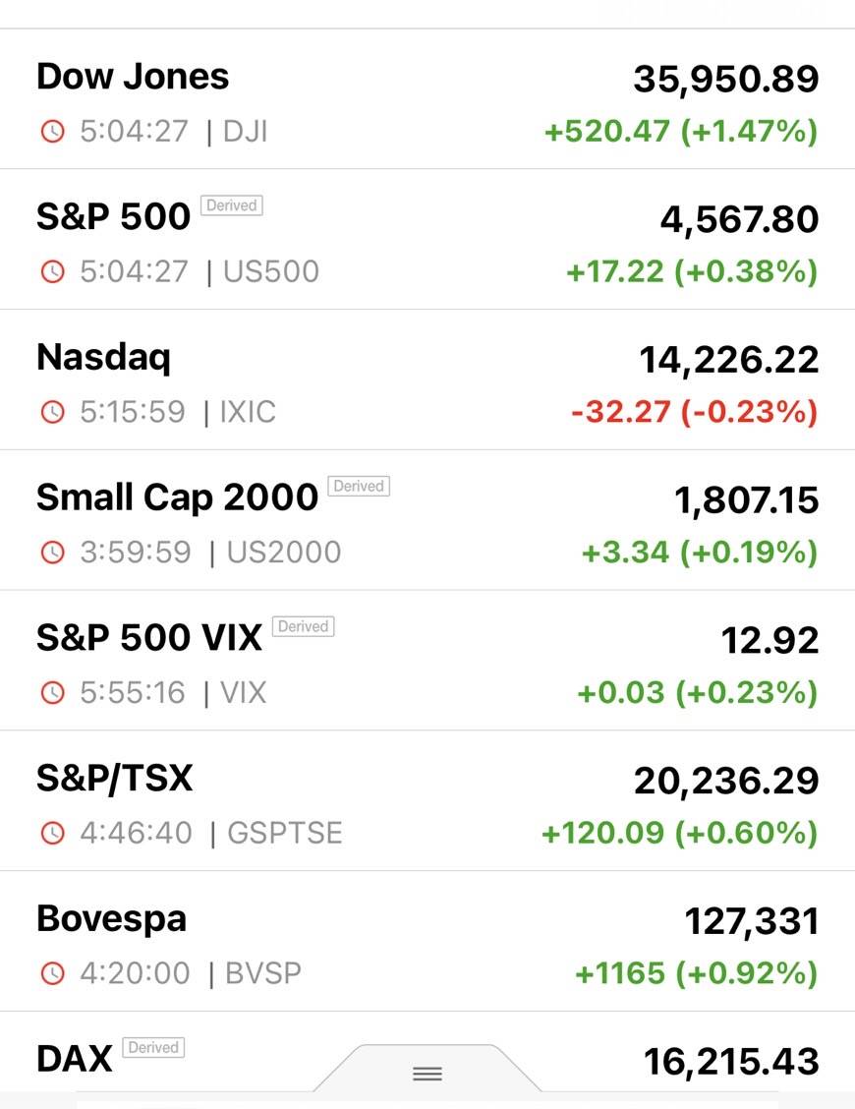Select the Bovespa index name
This screenshot has height=1109, width=855.
click(111, 919)
